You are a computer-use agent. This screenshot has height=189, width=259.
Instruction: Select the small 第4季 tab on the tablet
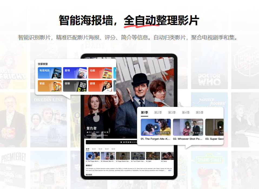[x=107, y=149]
